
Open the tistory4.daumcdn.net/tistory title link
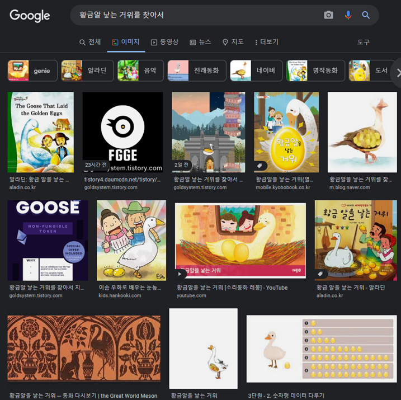(x=122, y=180)
